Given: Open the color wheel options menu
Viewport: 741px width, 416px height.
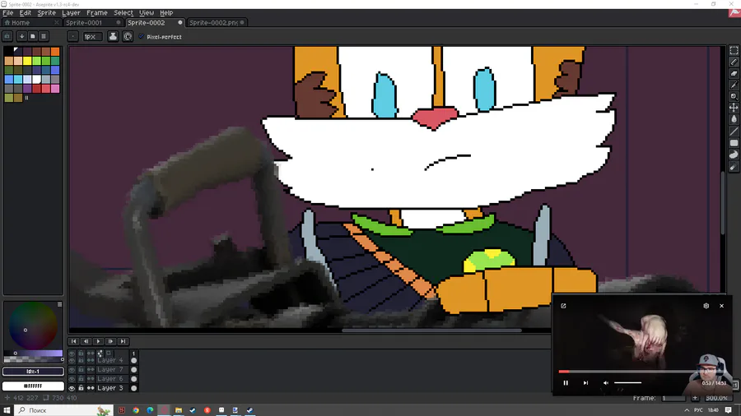Looking at the screenshot, I should (x=59, y=305).
